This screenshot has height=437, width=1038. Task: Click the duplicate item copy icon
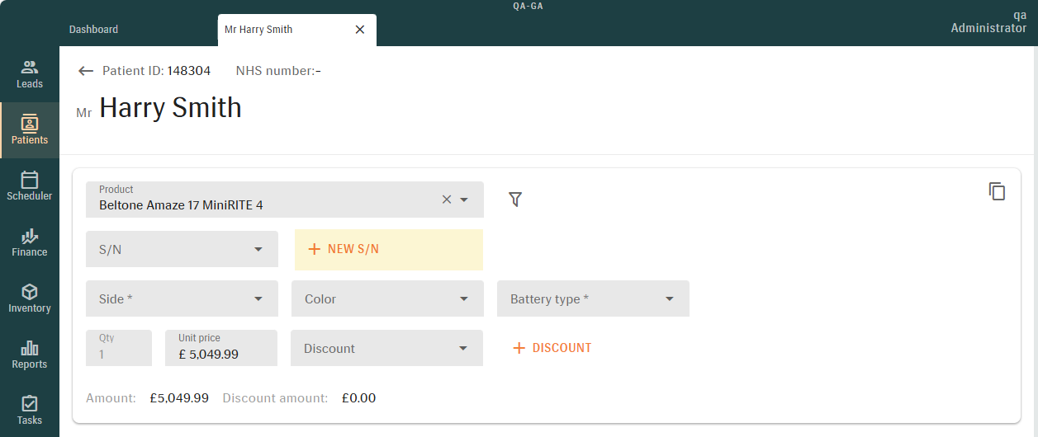pos(997,191)
